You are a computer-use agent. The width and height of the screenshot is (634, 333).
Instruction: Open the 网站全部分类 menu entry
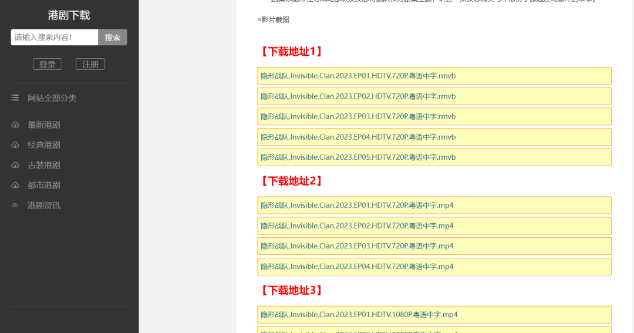click(52, 98)
